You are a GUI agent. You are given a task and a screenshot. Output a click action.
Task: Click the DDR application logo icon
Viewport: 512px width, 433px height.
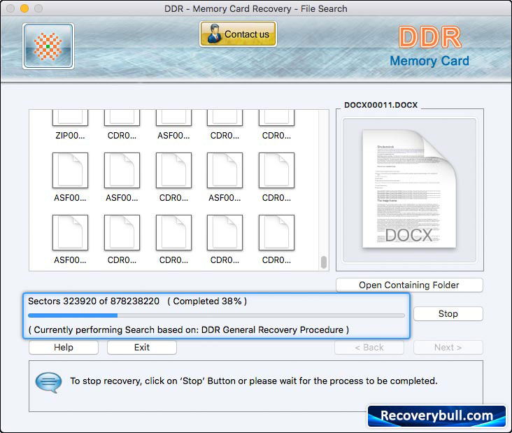(x=48, y=46)
